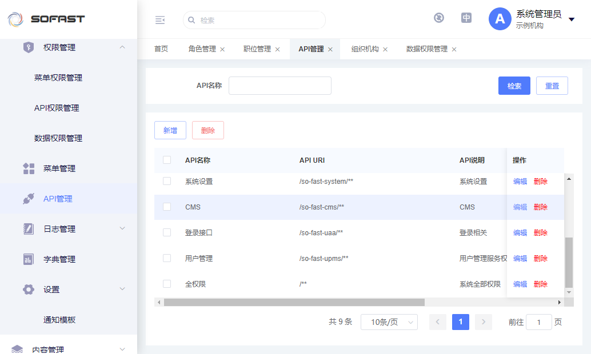Screen dimensions: 591x354
Task: Click the refresh icon in header
Action: coord(439,18)
